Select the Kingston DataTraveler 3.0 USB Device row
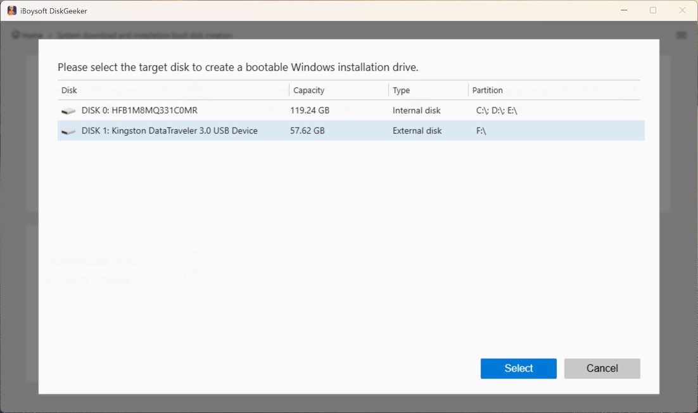Image resolution: width=698 pixels, height=413 pixels. tap(253, 130)
